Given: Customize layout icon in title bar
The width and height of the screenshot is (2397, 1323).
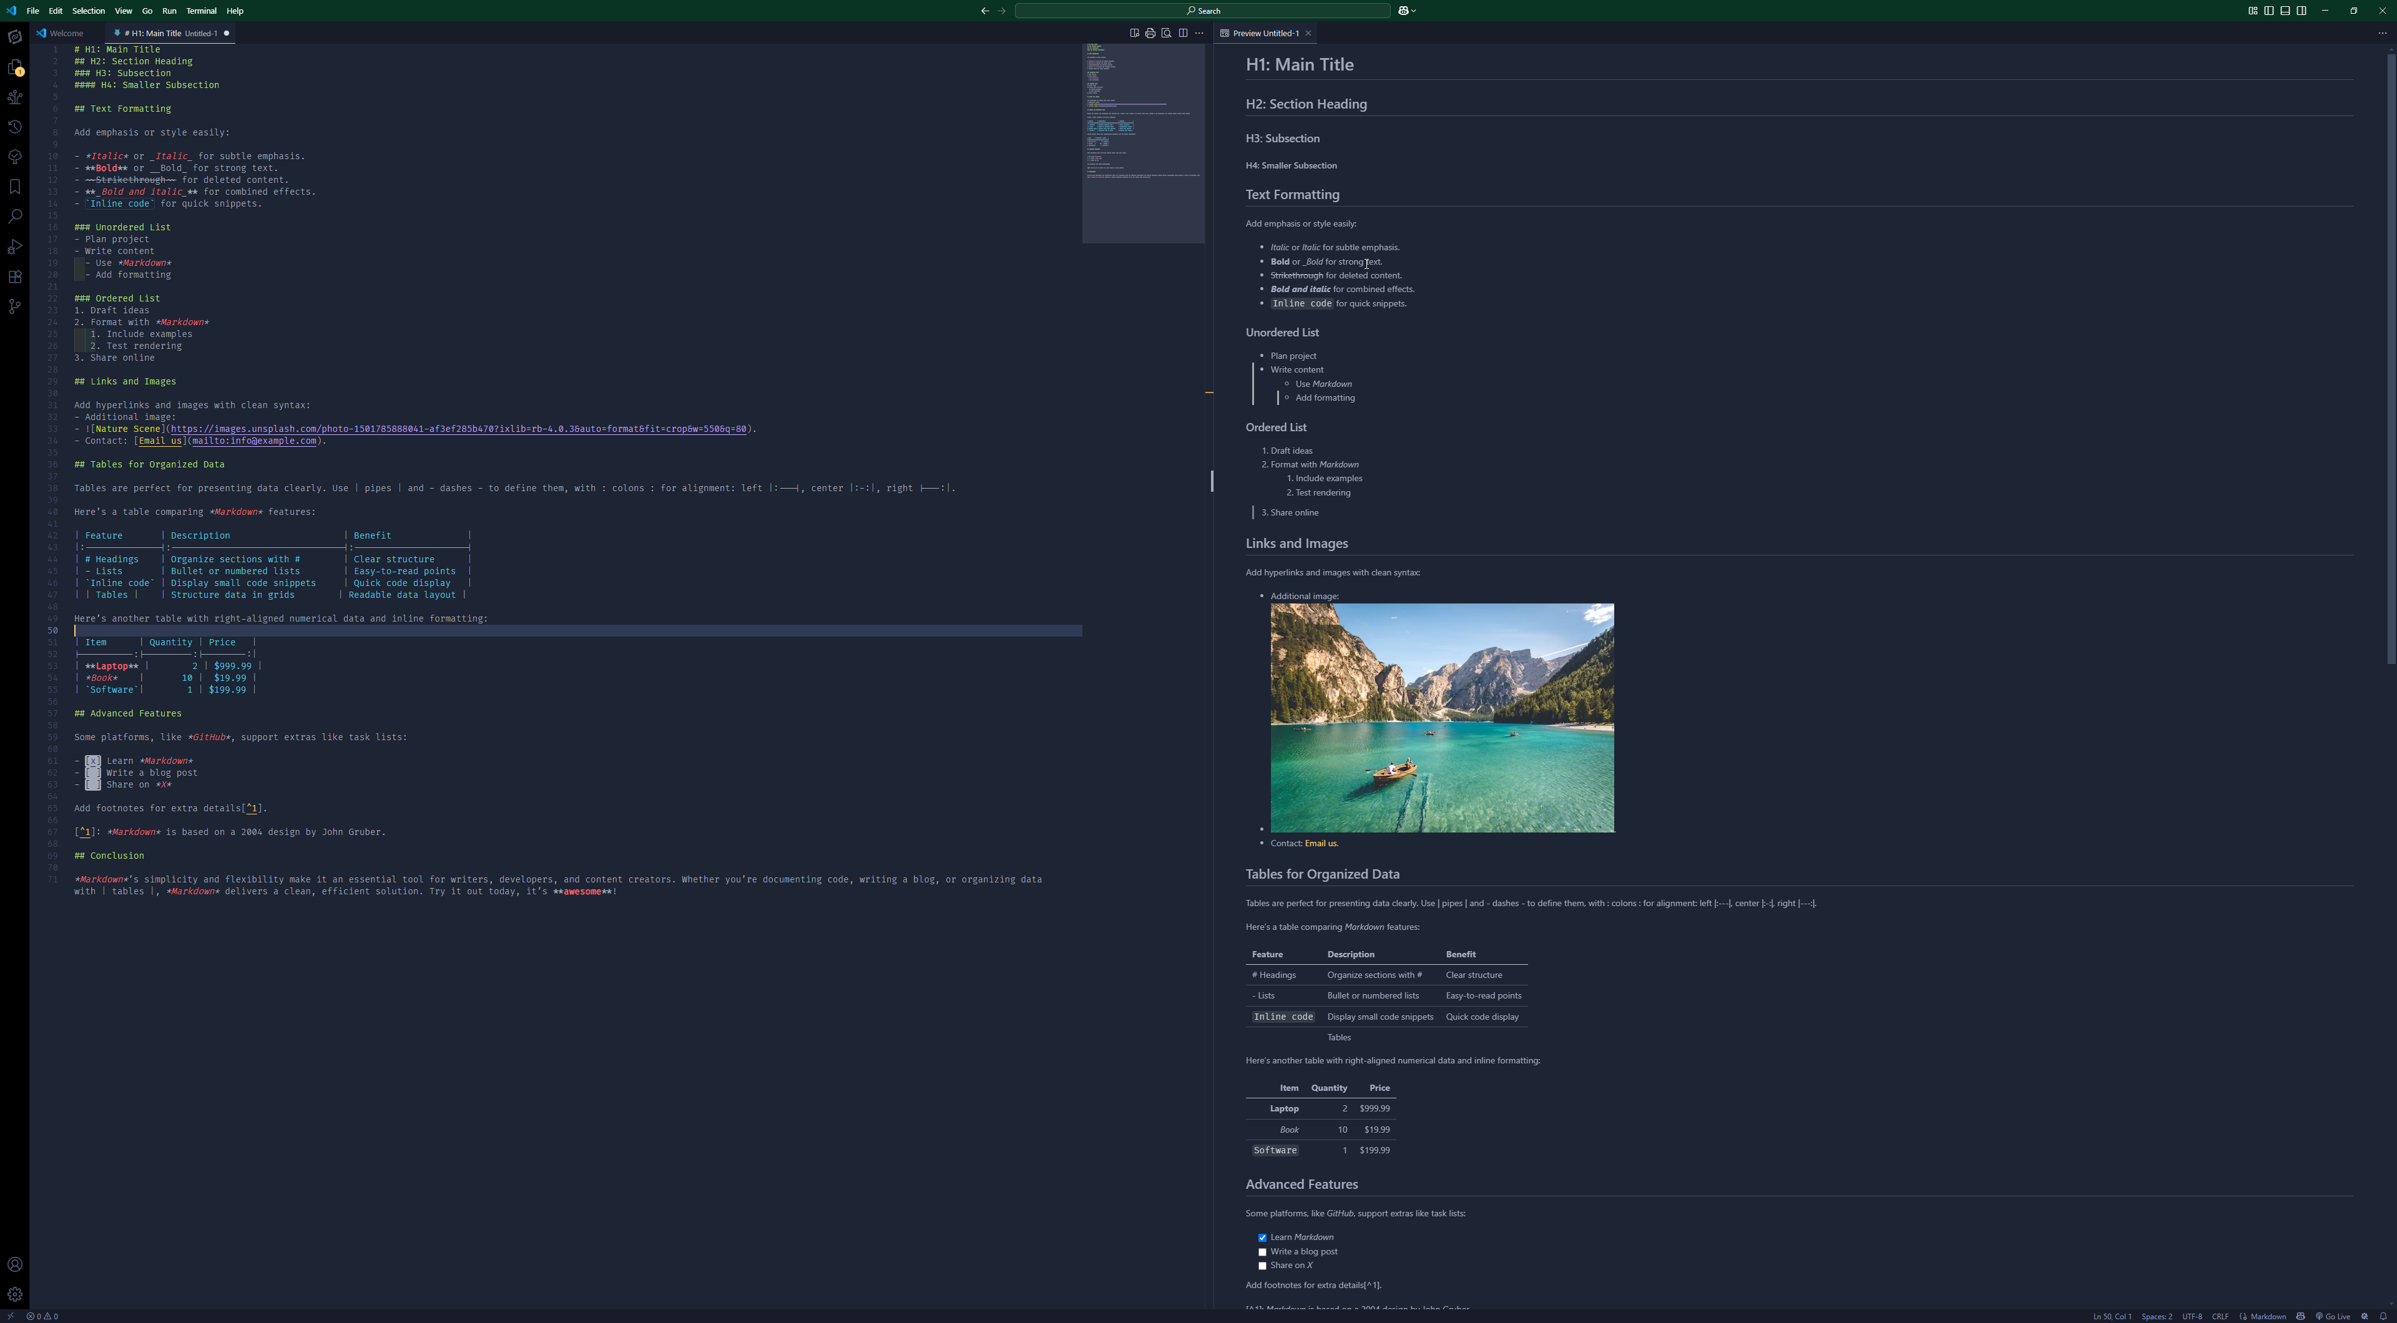Looking at the screenshot, I should (x=2253, y=11).
